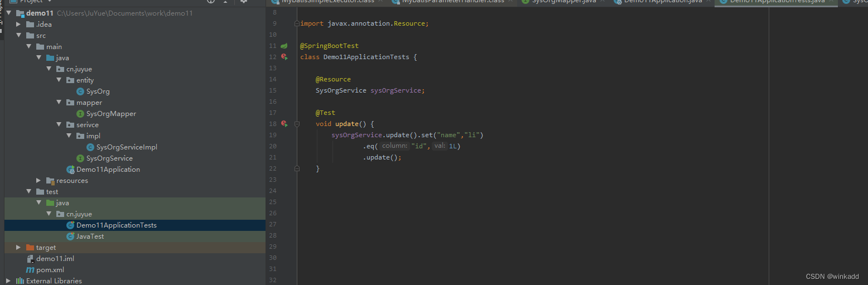Select SysOrgServiceImpl in project tree

127,147
